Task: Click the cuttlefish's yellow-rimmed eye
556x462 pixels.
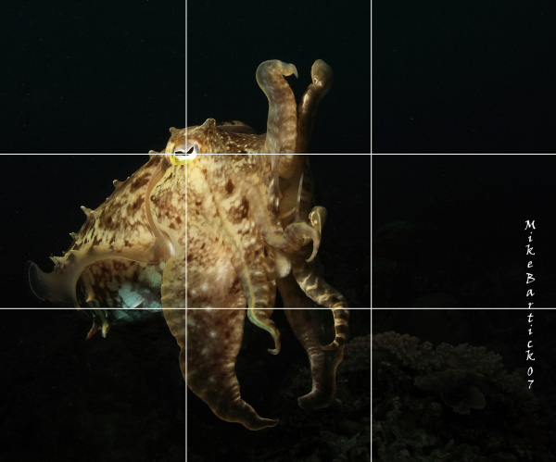Action: pyautogui.click(x=184, y=150)
